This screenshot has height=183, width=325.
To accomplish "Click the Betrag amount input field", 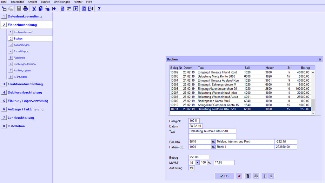I will pos(198,157).
